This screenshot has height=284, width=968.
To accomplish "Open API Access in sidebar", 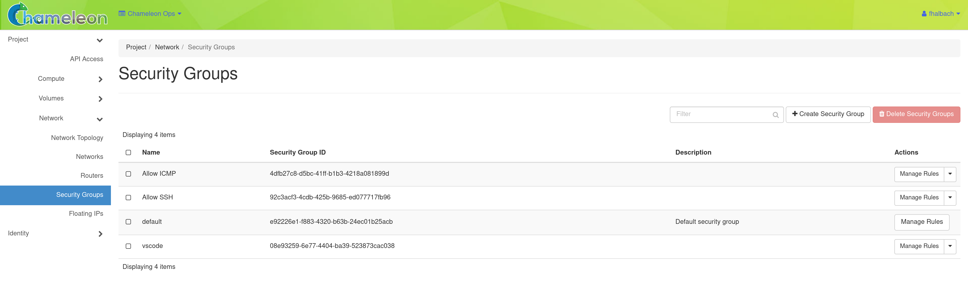I will (x=86, y=59).
